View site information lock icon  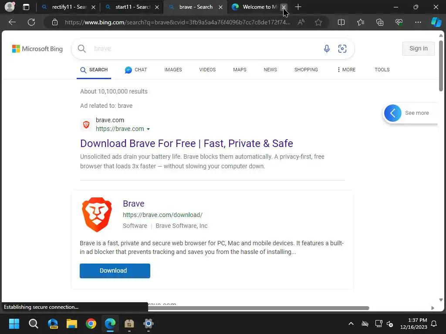pyautogui.click(x=55, y=22)
